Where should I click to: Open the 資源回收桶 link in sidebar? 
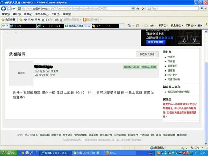(x=173, y=79)
